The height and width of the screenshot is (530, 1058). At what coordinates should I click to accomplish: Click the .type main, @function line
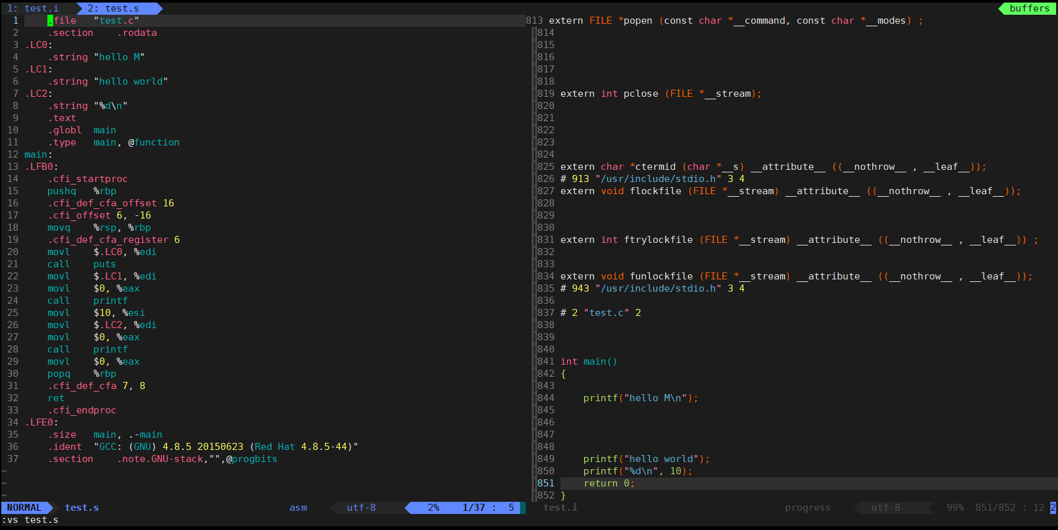coord(113,142)
